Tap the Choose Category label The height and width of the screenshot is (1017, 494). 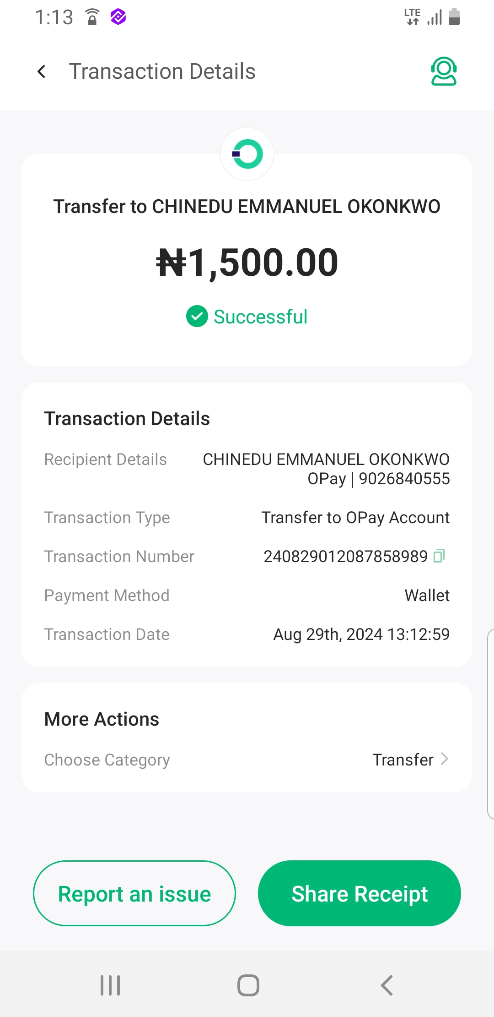[x=107, y=760]
